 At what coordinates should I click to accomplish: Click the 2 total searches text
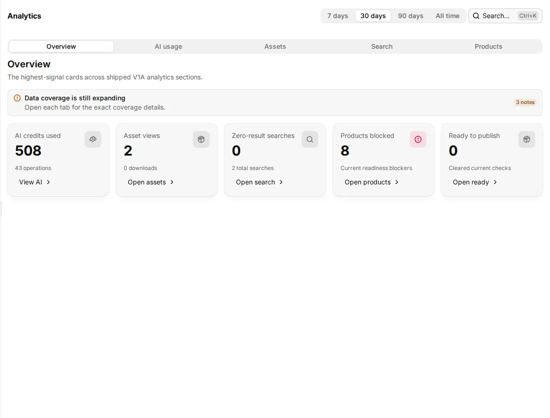click(x=253, y=168)
